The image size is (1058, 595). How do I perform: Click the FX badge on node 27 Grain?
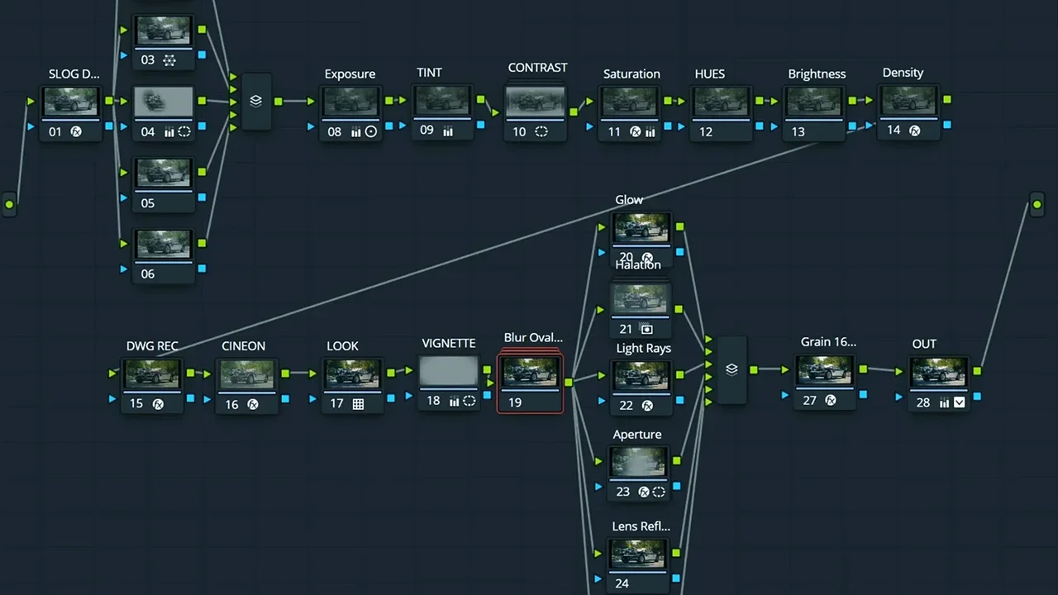(x=831, y=401)
